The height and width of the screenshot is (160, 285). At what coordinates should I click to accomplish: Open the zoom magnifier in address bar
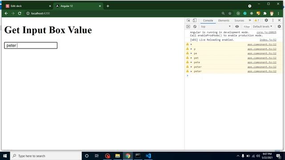click(223, 13)
